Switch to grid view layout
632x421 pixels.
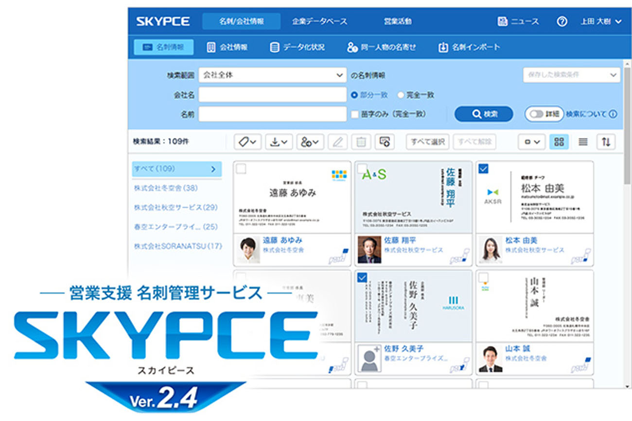(x=559, y=141)
